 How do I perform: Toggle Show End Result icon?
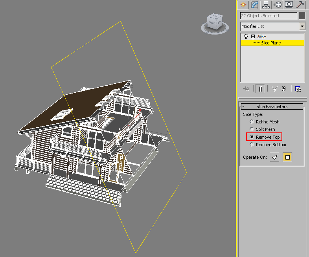point(260,89)
